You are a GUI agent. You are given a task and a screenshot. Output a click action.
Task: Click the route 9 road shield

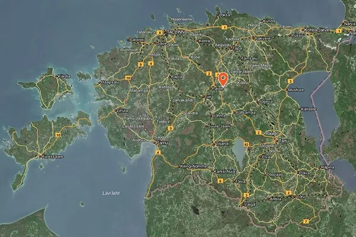(x=141, y=65)
